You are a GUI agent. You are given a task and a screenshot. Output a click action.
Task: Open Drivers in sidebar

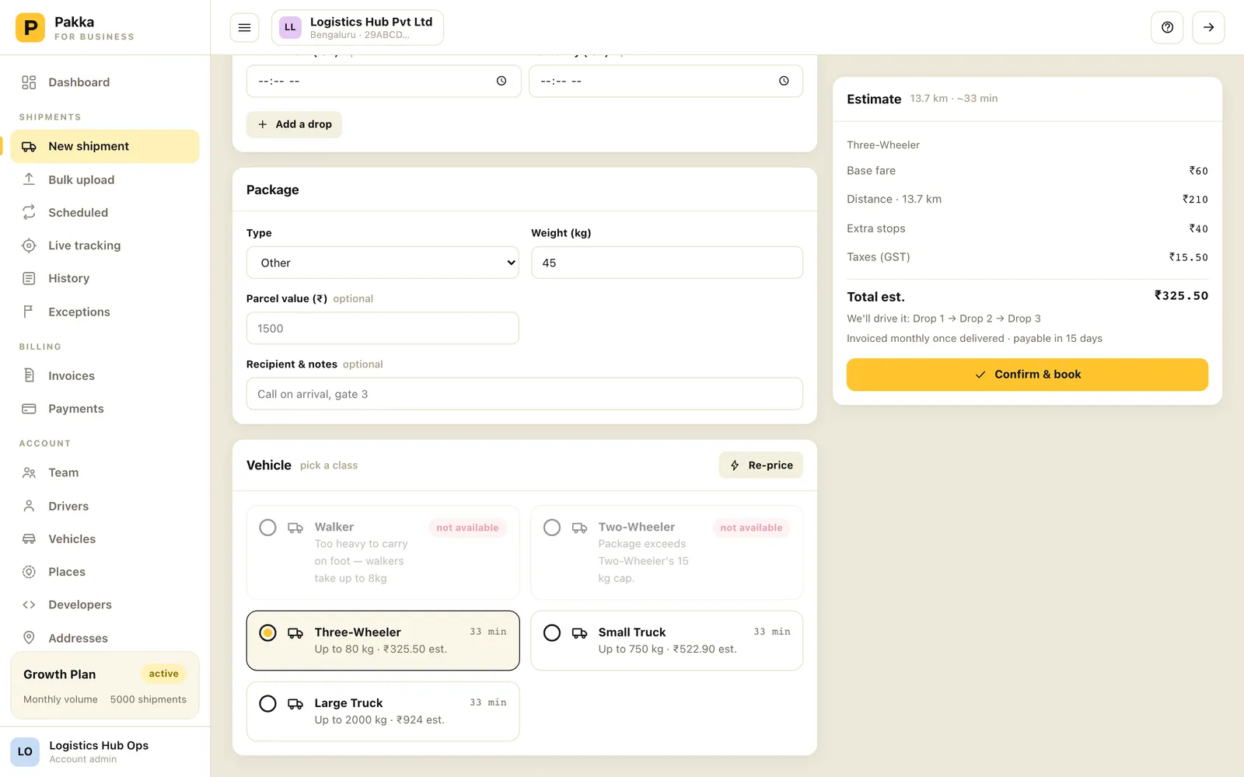tap(105, 506)
